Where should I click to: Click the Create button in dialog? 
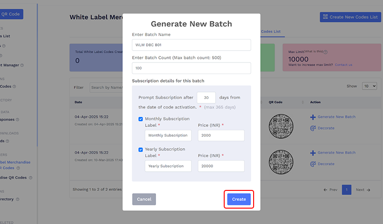click(x=239, y=199)
